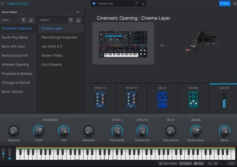
Task: Move song down with SONG down arrow
Action: (31, 20)
